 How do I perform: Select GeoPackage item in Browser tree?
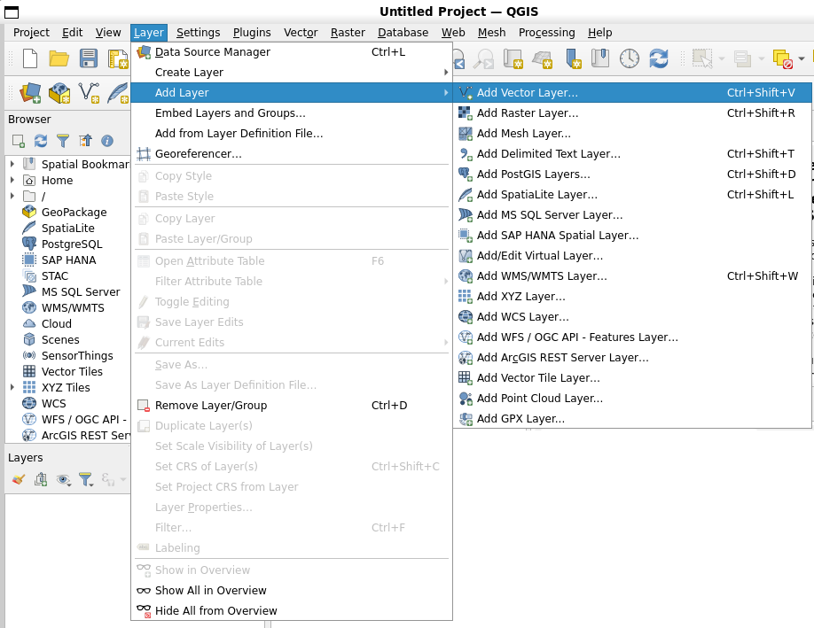pyautogui.click(x=74, y=212)
